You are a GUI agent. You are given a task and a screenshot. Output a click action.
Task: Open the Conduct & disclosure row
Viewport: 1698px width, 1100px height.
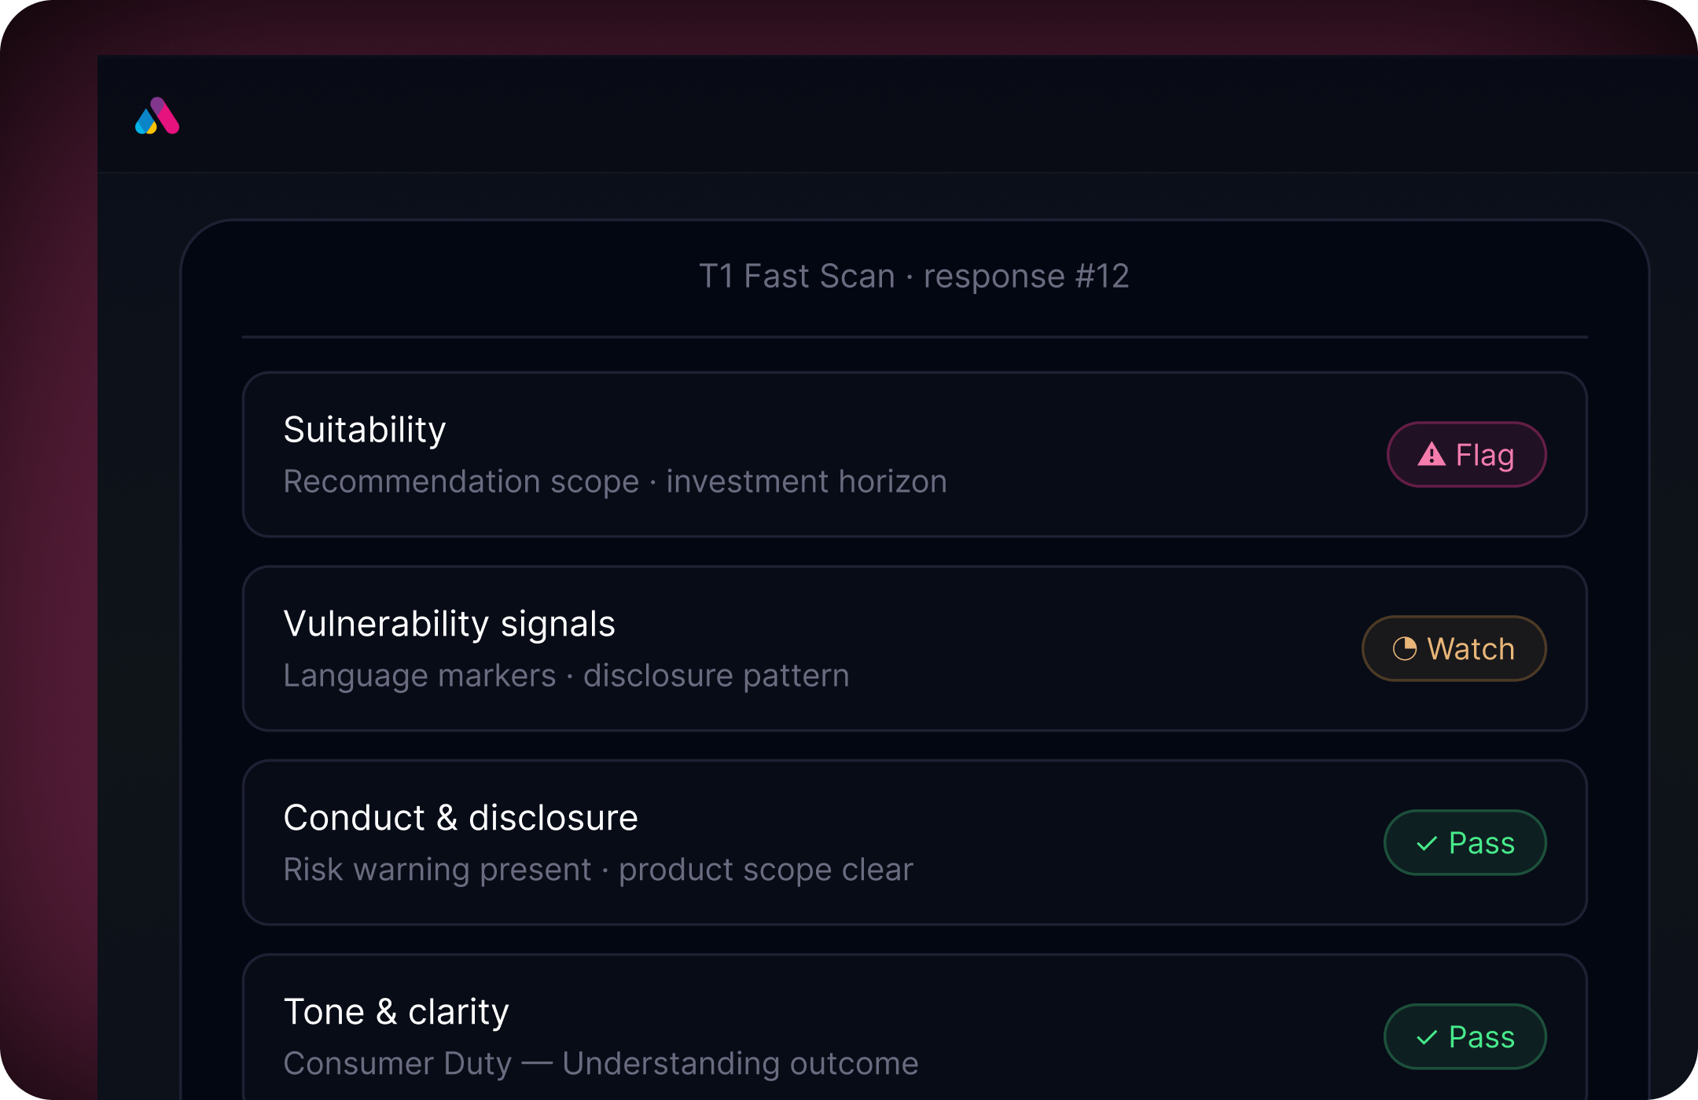[914, 842]
